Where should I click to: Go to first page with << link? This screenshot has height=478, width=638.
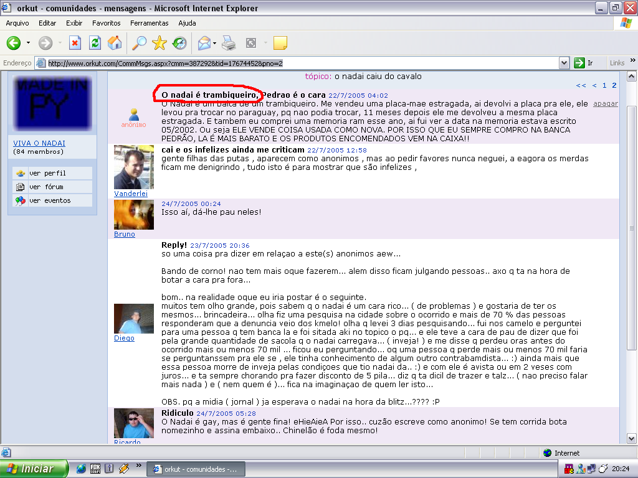click(581, 85)
